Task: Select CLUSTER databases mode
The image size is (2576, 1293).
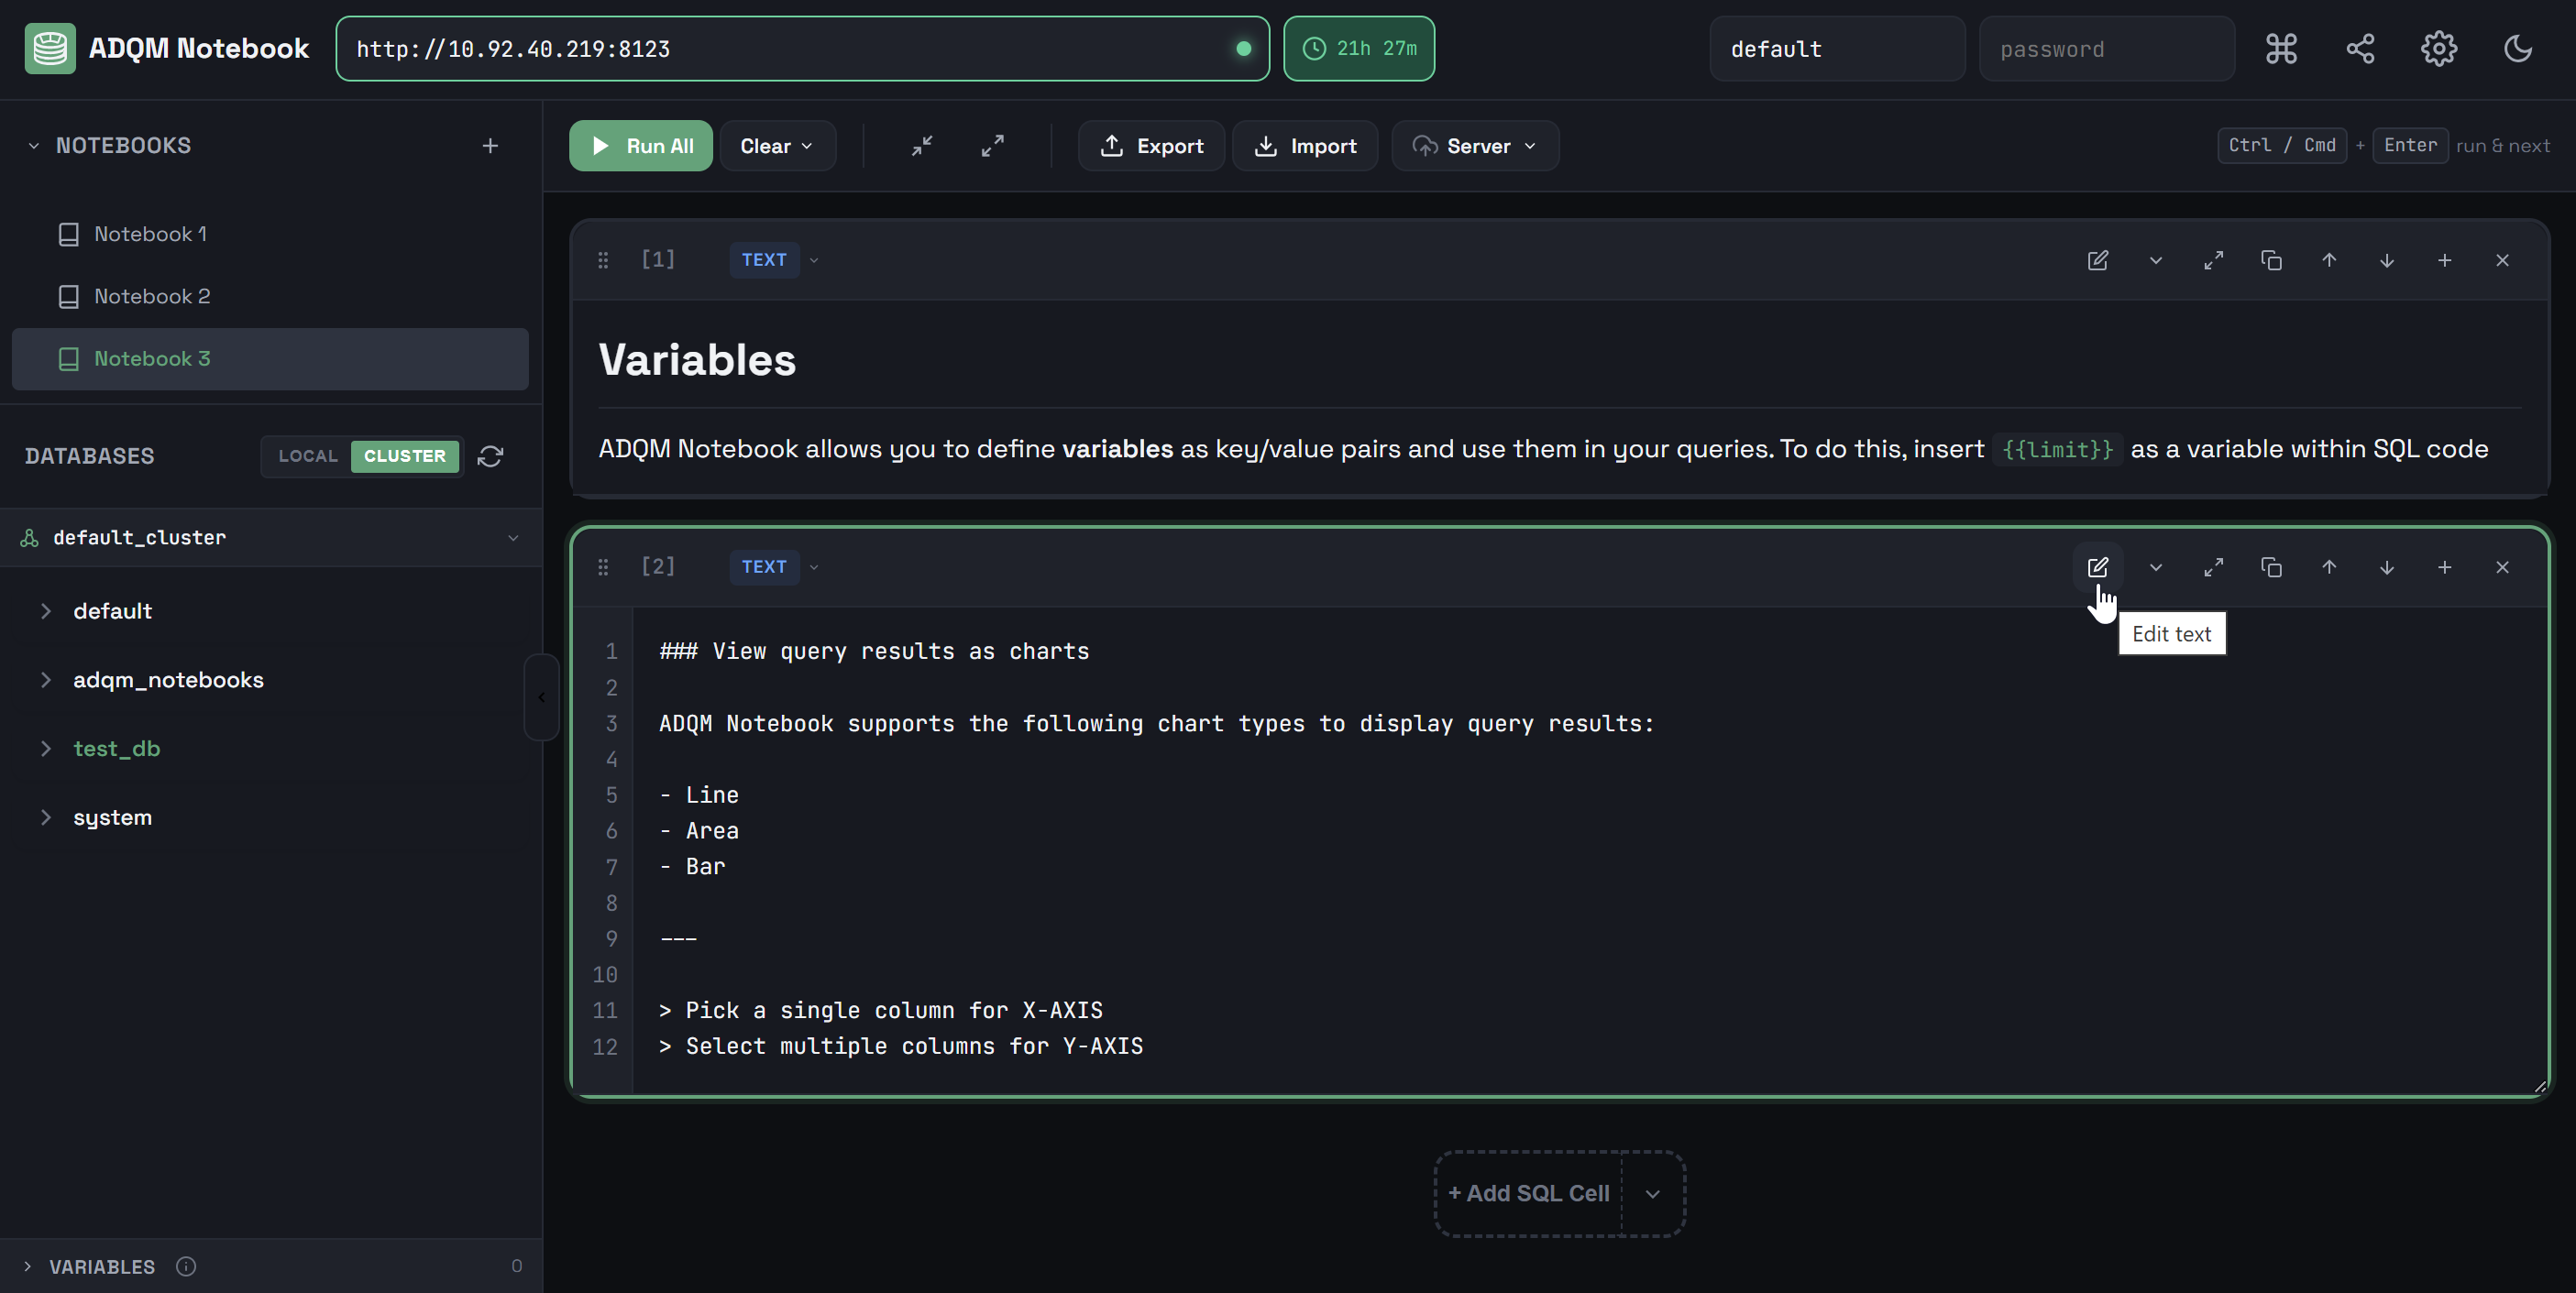Action: click(x=404, y=455)
